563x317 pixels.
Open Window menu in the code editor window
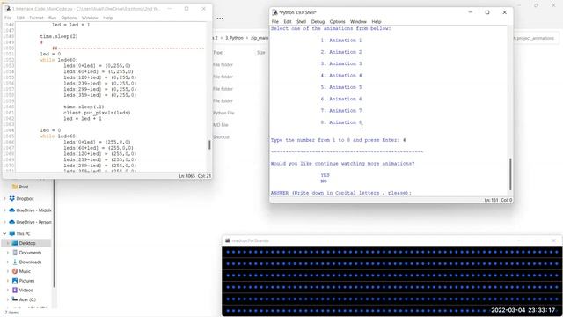[90, 18]
